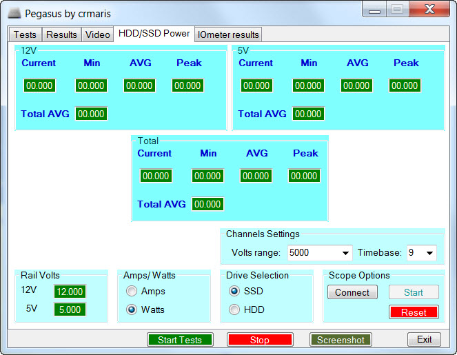This screenshot has height=355, width=457.
Task: Open the Results tab
Action: point(61,35)
